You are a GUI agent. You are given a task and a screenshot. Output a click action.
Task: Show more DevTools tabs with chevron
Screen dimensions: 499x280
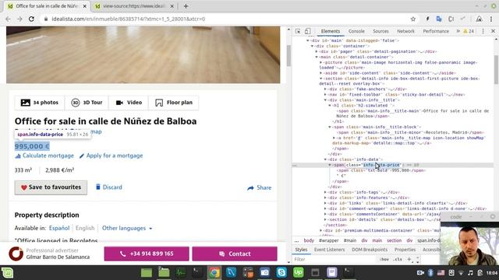[x=458, y=31]
